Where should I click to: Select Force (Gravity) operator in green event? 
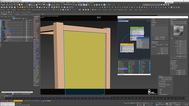point(137,36)
